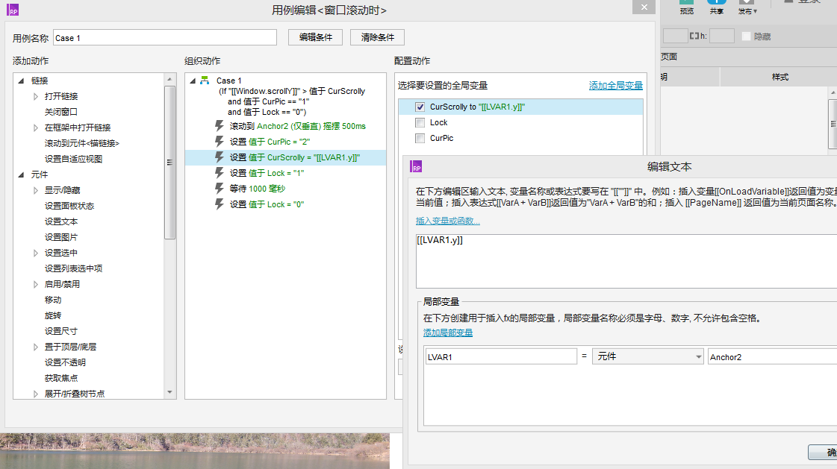Expand the 展开/折叠树节点 node
This screenshot has width=837, height=469.
pos(36,394)
